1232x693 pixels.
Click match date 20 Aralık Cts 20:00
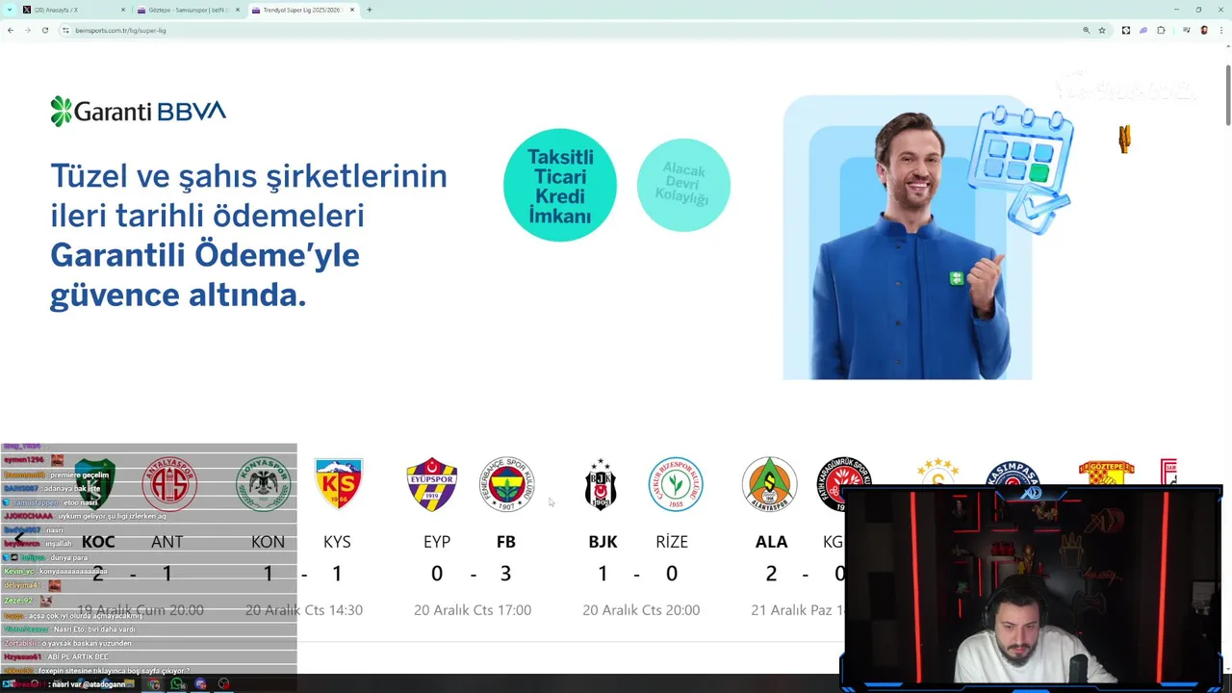[x=641, y=610]
